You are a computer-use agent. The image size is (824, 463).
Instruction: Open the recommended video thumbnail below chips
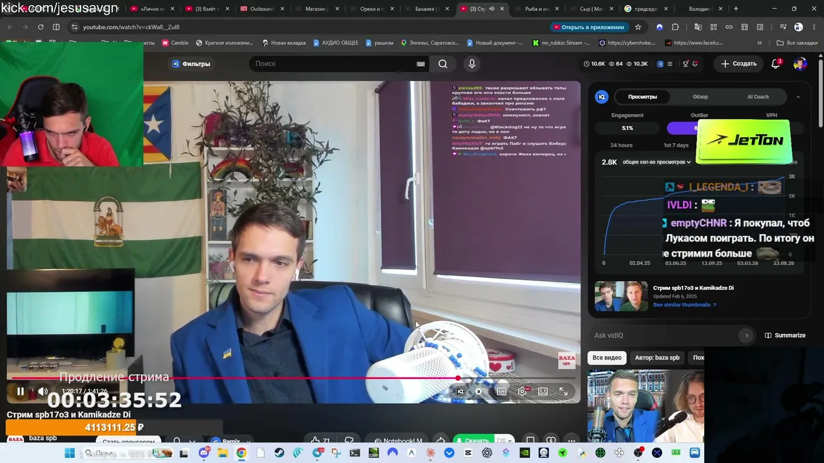click(646, 406)
